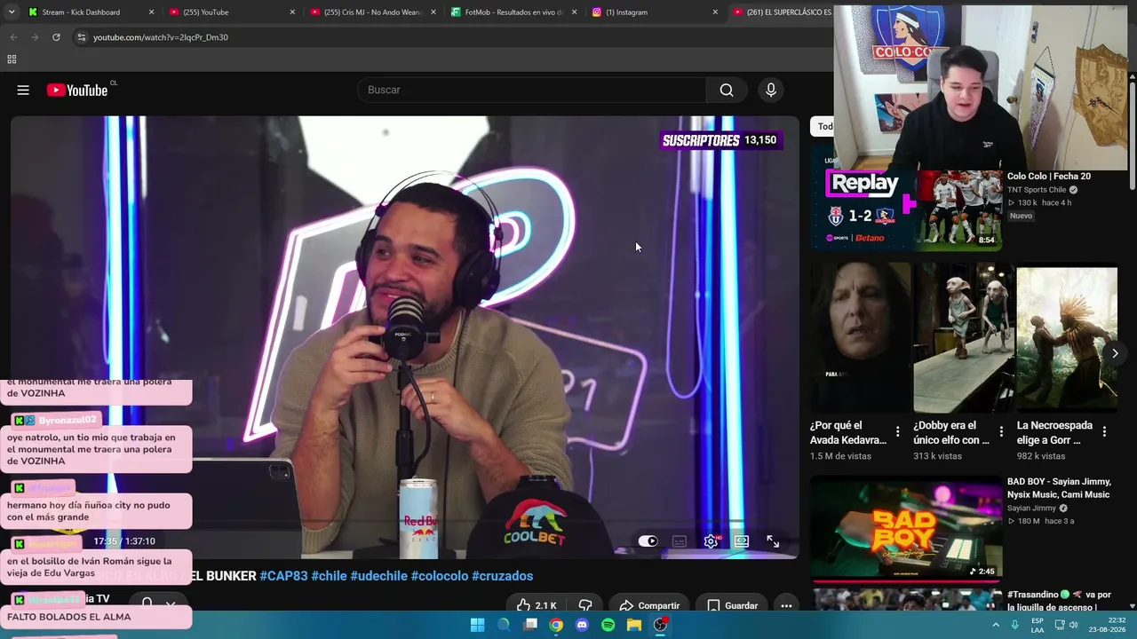This screenshot has width=1137, height=639.
Task: Reload the page in the browser
Action: pos(56,37)
